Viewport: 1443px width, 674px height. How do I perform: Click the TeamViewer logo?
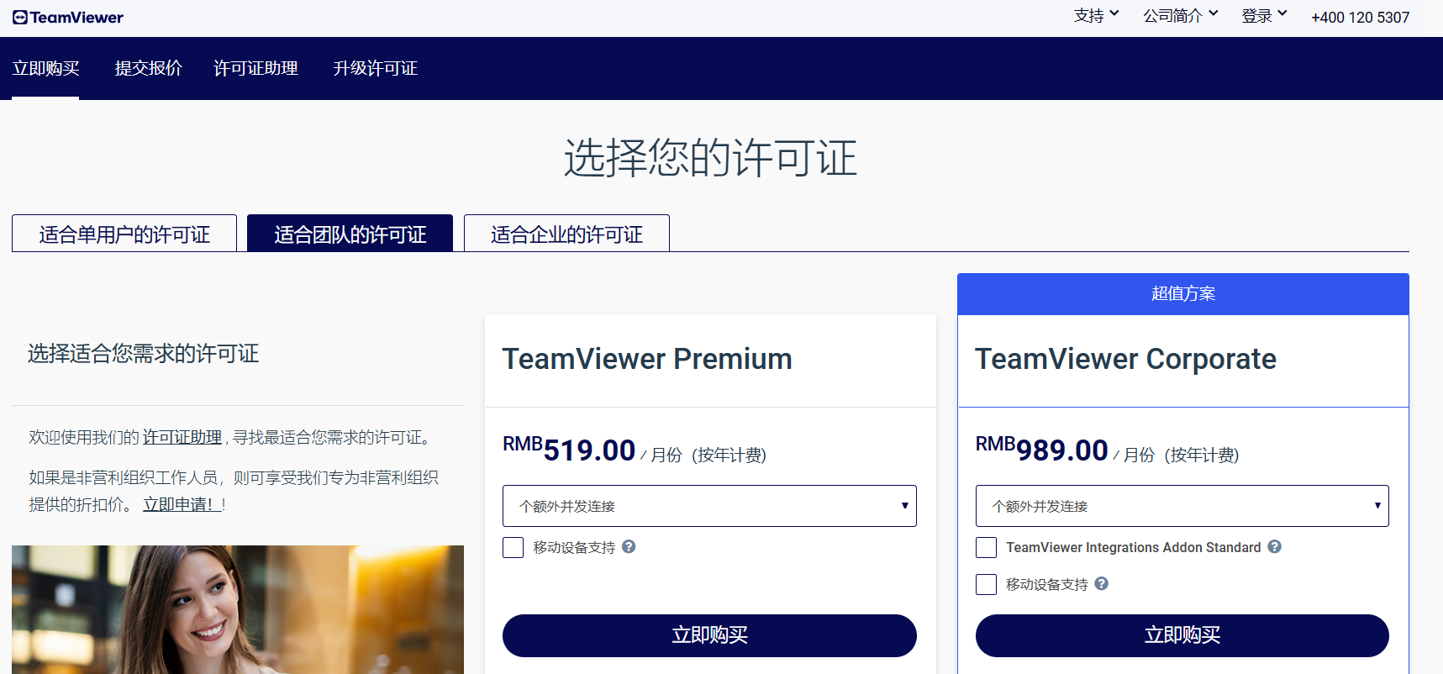click(68, 18)
